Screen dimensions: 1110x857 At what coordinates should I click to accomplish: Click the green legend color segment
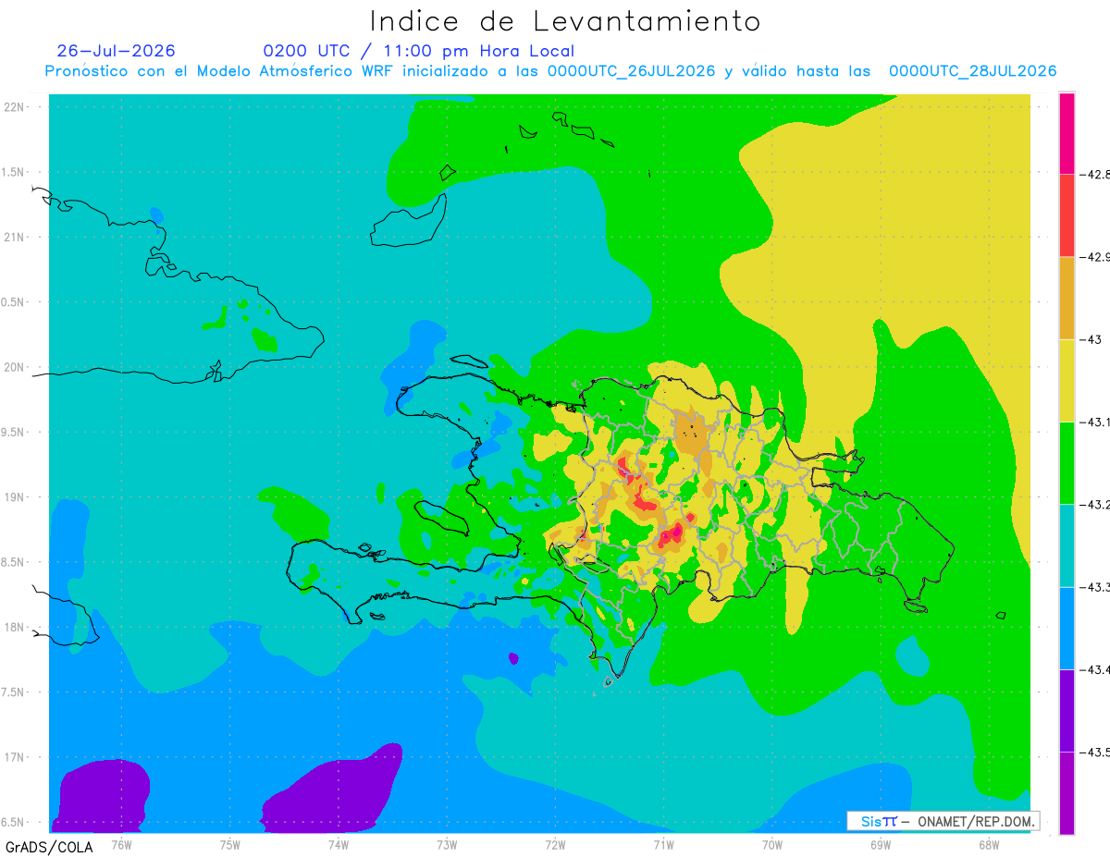(x=1067, y=462)
